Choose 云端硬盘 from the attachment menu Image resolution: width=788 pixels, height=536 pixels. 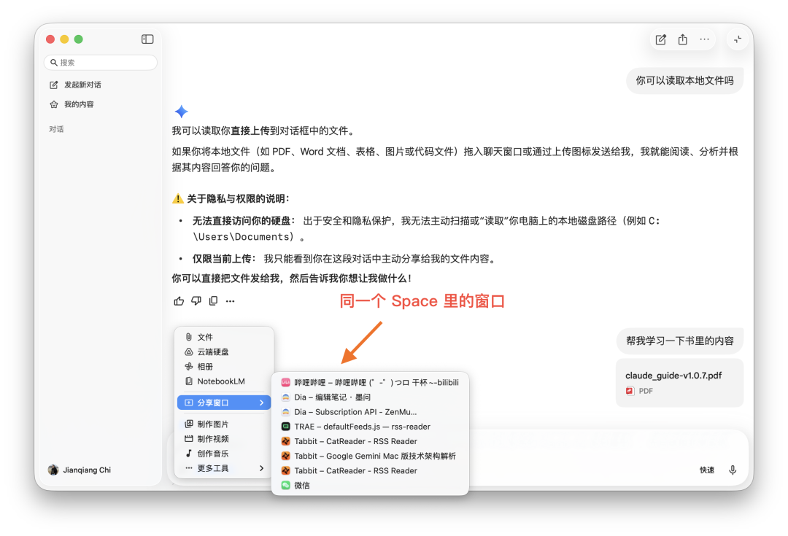(224, 351)
